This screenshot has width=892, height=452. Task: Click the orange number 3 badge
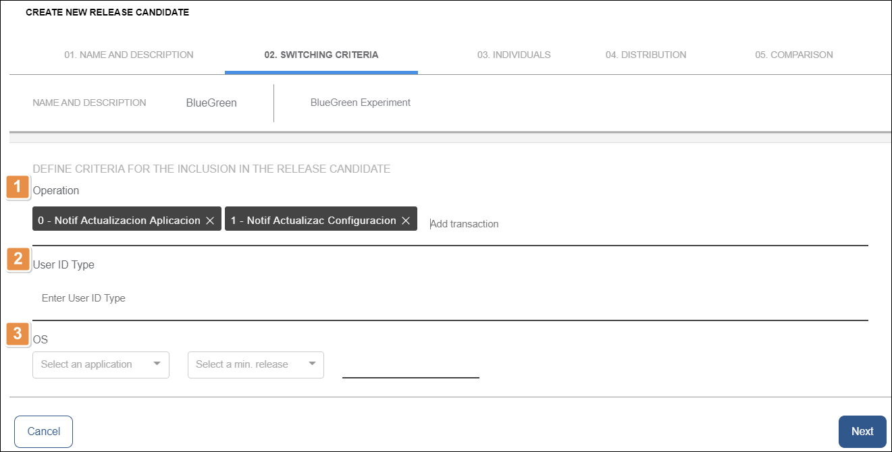point(18,333)
